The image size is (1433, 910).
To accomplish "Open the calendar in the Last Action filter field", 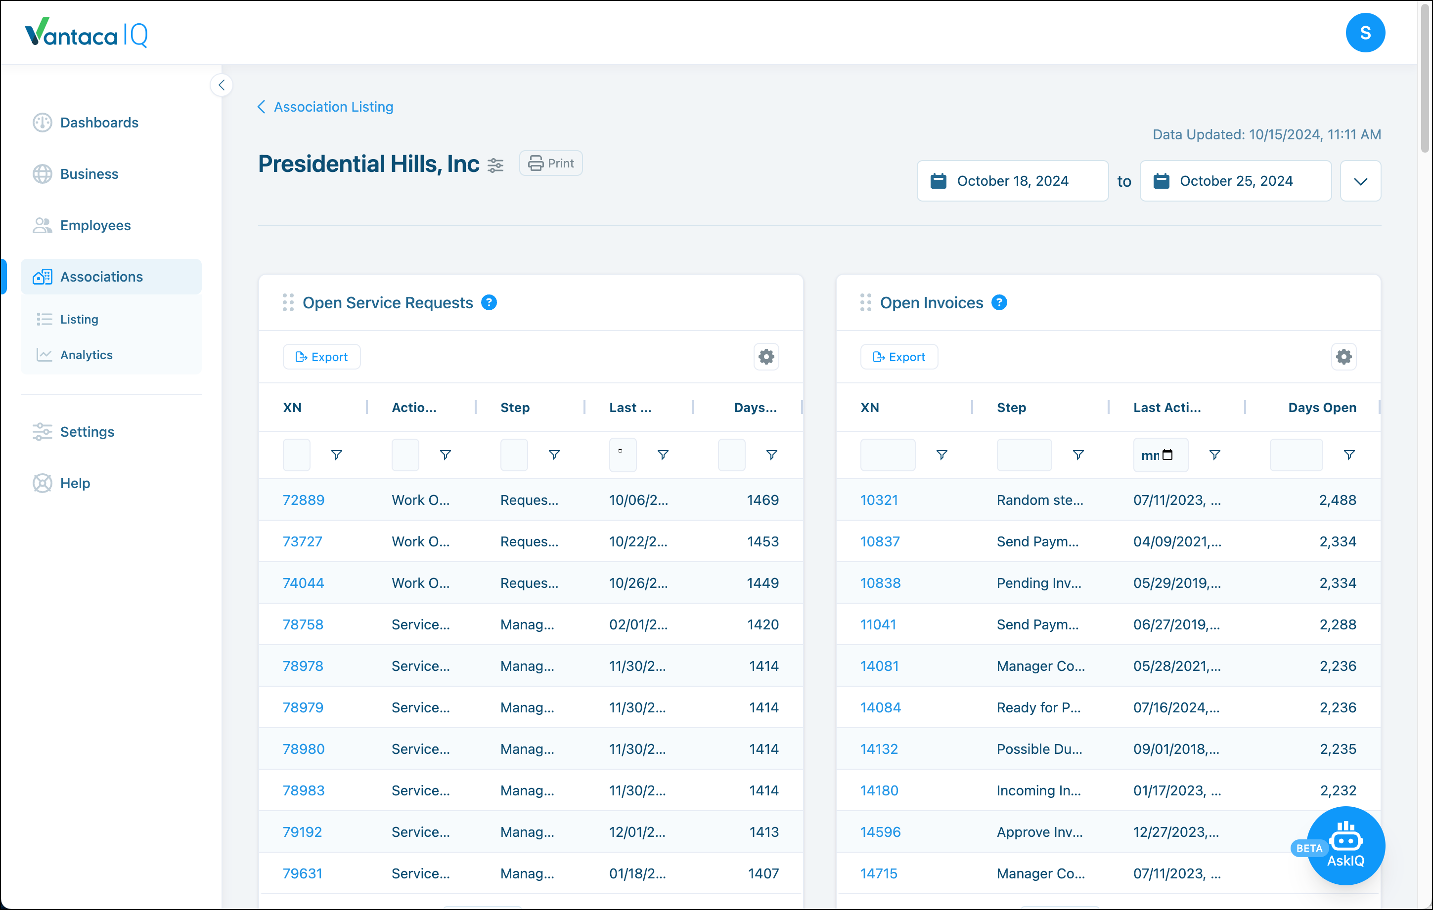I will tap(1168, 455).
